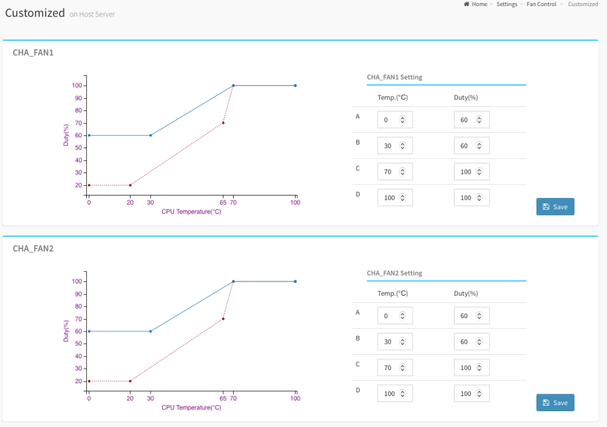Image resolution: width=607 pixels, height=427 pixels.
Task: Click CHA_FAN1 row D duty stepper arrows
Action: point(480,197)
